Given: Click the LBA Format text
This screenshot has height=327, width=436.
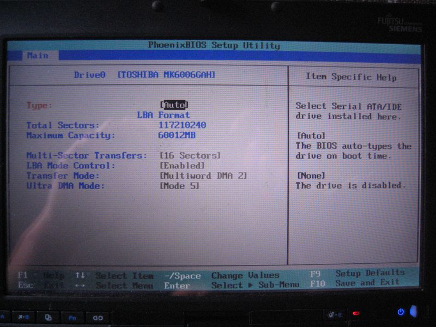Looking at the screenshot, I should tap(163, 115).
